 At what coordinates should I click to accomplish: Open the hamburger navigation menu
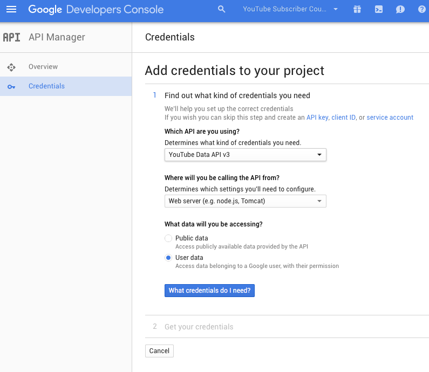11,9
